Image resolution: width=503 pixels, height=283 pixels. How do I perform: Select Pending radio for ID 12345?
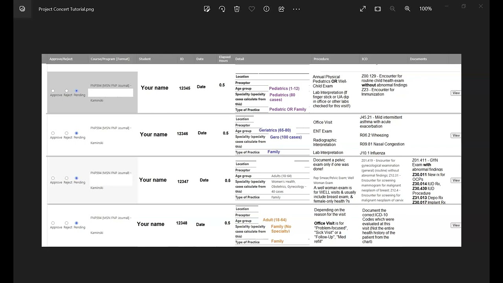[x=76, y=91]
